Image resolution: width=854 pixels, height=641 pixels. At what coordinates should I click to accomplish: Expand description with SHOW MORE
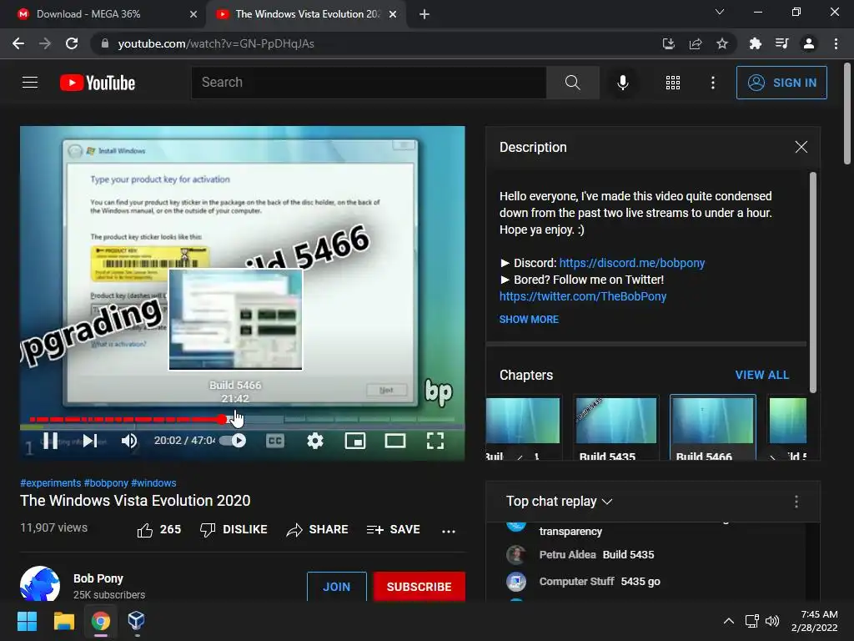point(529,320)
